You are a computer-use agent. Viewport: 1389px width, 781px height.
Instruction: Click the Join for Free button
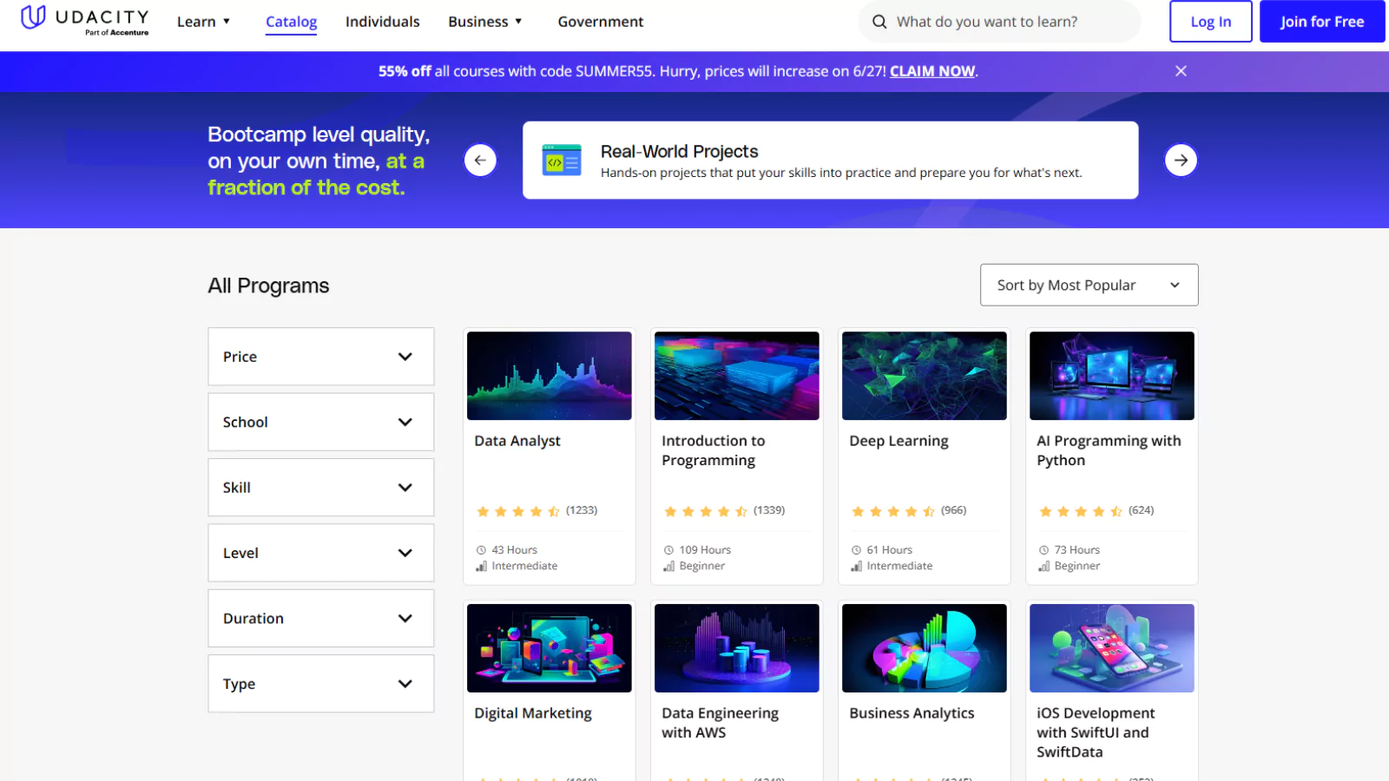(1322, 22)
